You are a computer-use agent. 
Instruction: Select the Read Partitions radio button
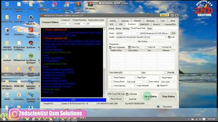(x=112, y=78)
